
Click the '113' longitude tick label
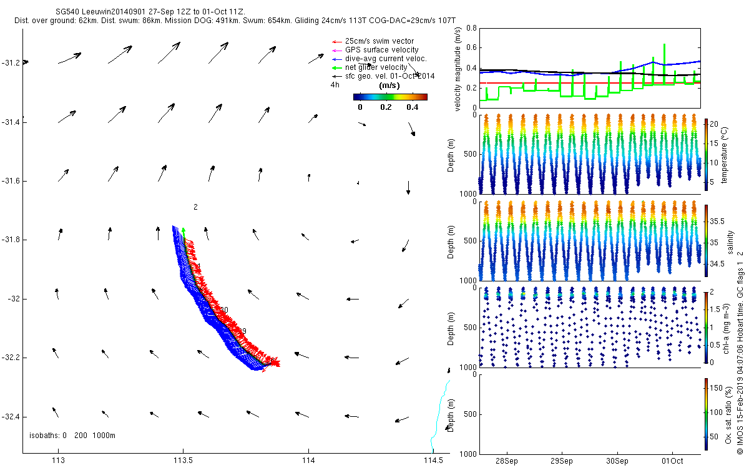coord(58,461)
